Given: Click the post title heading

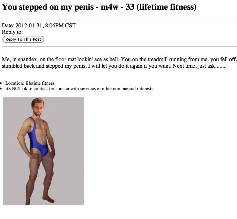Looking at the screenshot, I should point(99,7).
